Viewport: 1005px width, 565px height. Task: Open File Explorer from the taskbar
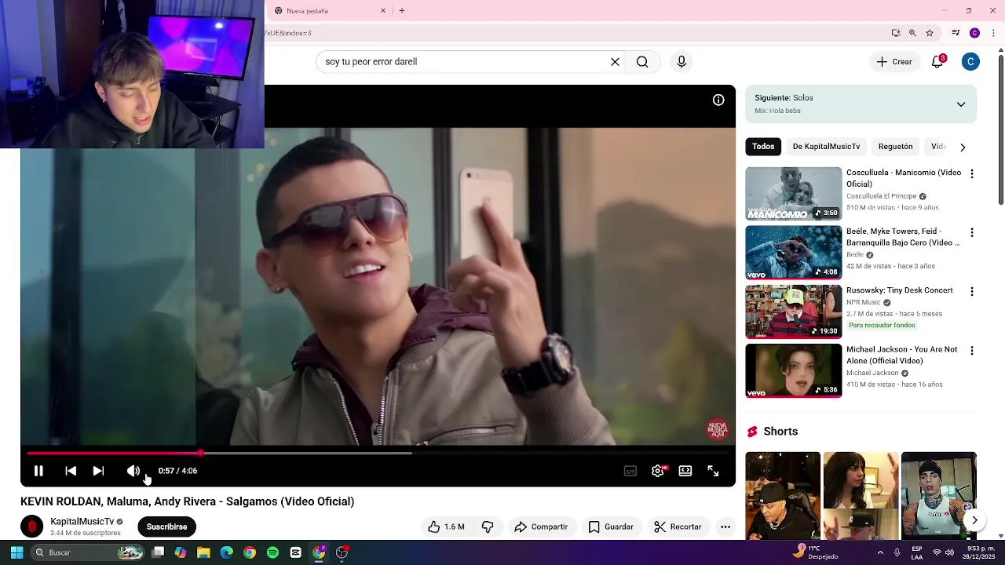(x=203, y=552)
